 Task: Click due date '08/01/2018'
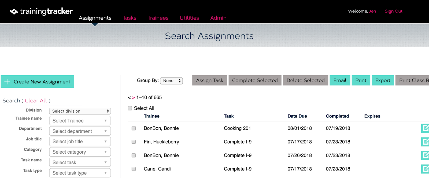click(300, 128)
